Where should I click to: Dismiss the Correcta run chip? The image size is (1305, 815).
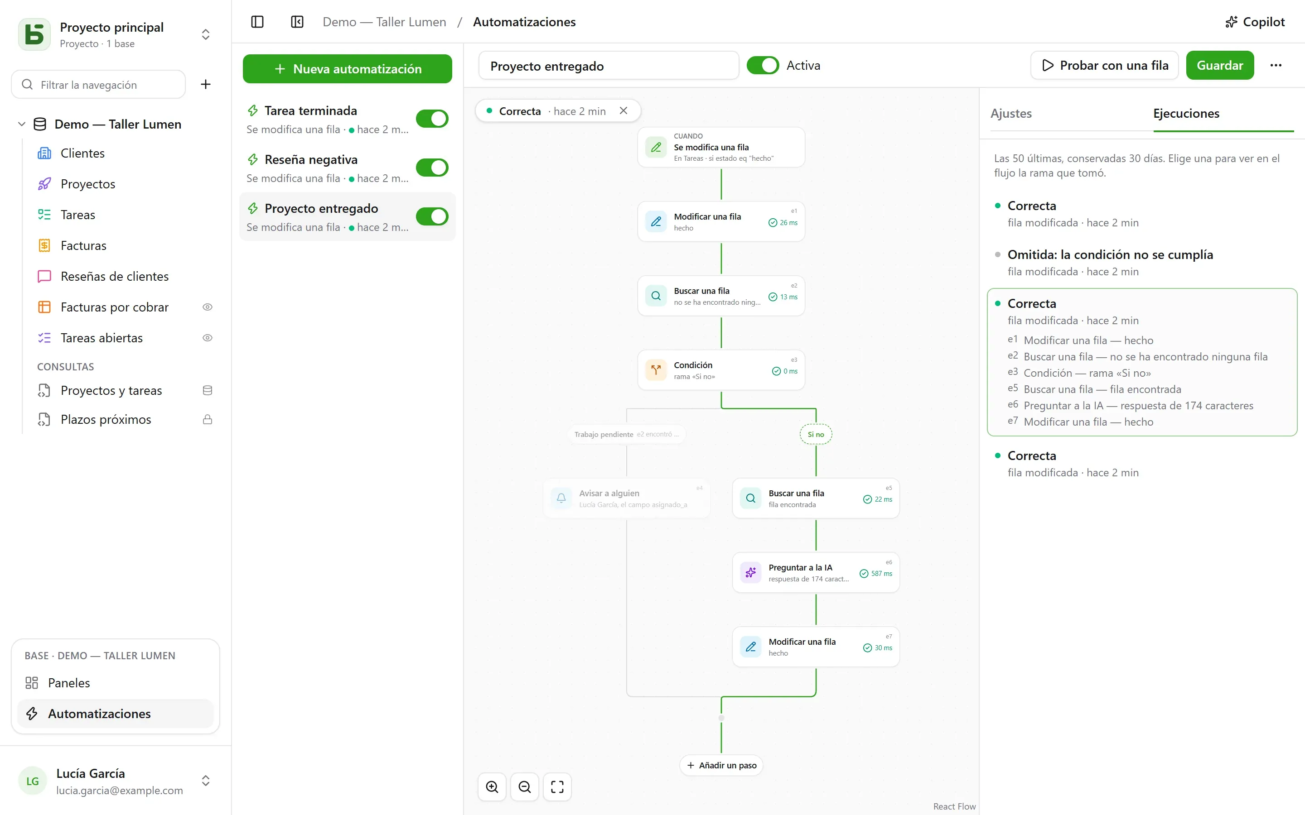pos(623,110)
